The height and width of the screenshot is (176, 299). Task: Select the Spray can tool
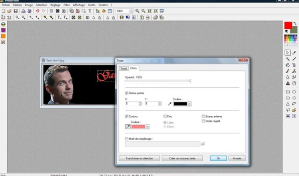294,65
